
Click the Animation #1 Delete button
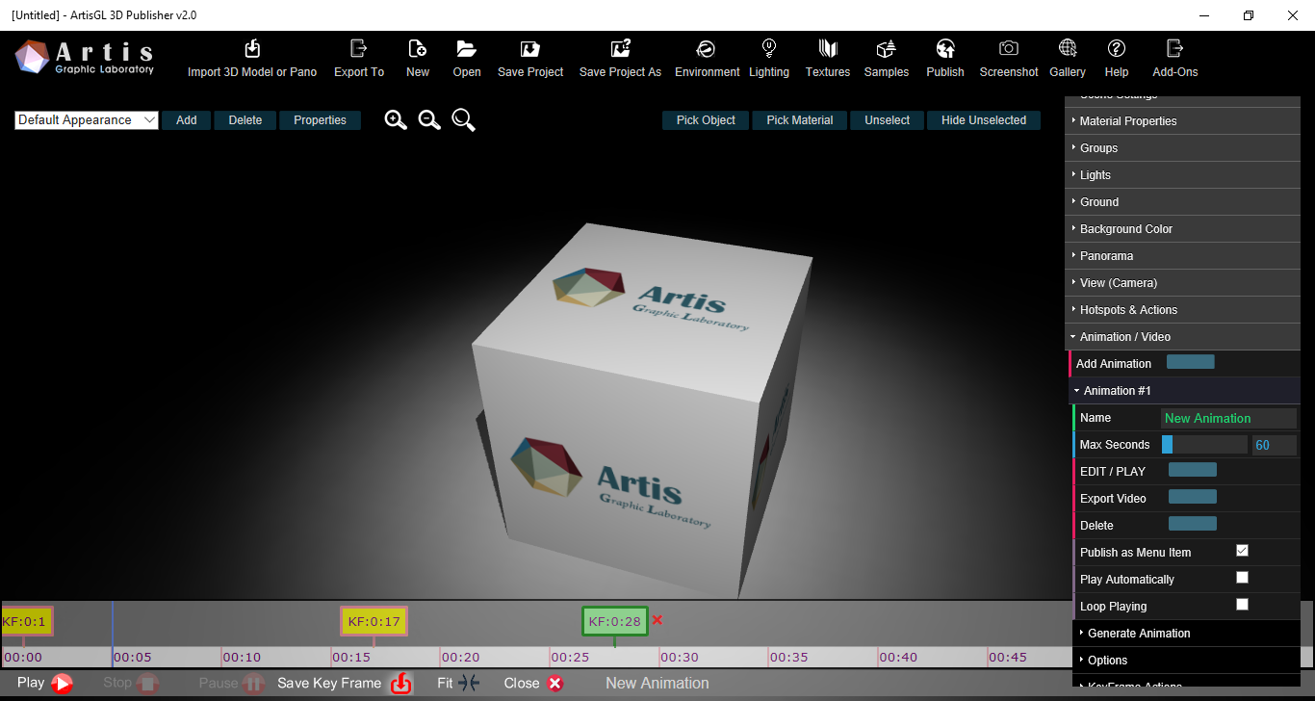point(1193,524)
